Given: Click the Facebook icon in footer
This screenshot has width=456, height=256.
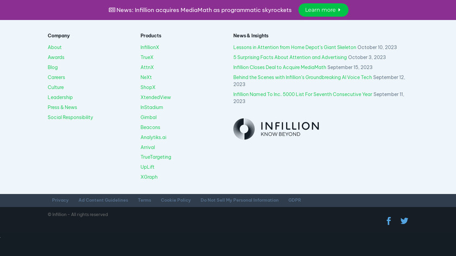Looking at the screenshot, I should tap(389, 221).
